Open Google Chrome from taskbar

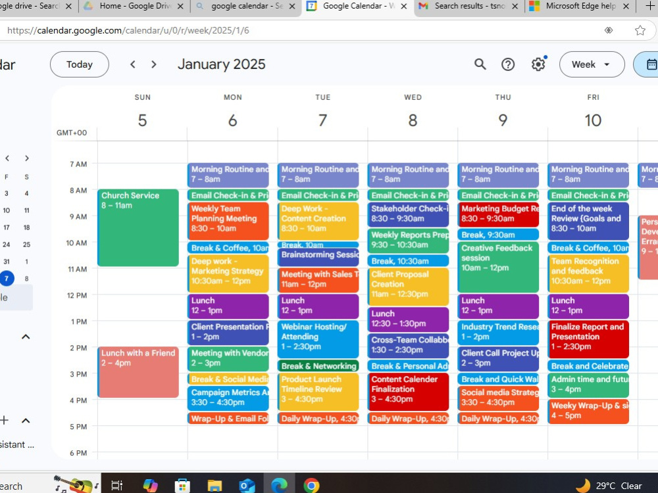point(311,486)
